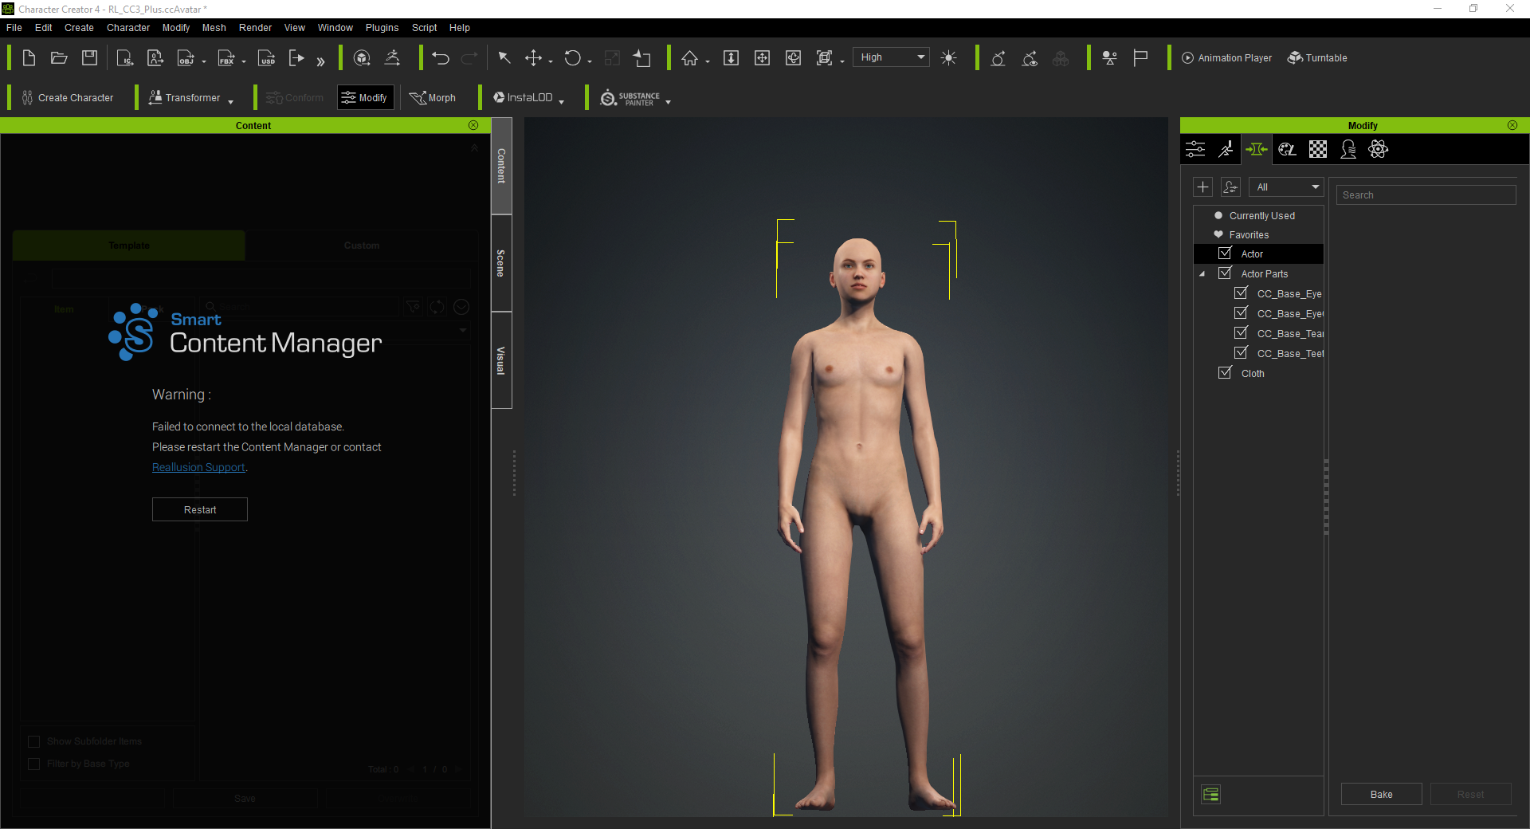Close the Modify panel
Viewport: 1530px width, 829px height.
tap(1512, 125)
